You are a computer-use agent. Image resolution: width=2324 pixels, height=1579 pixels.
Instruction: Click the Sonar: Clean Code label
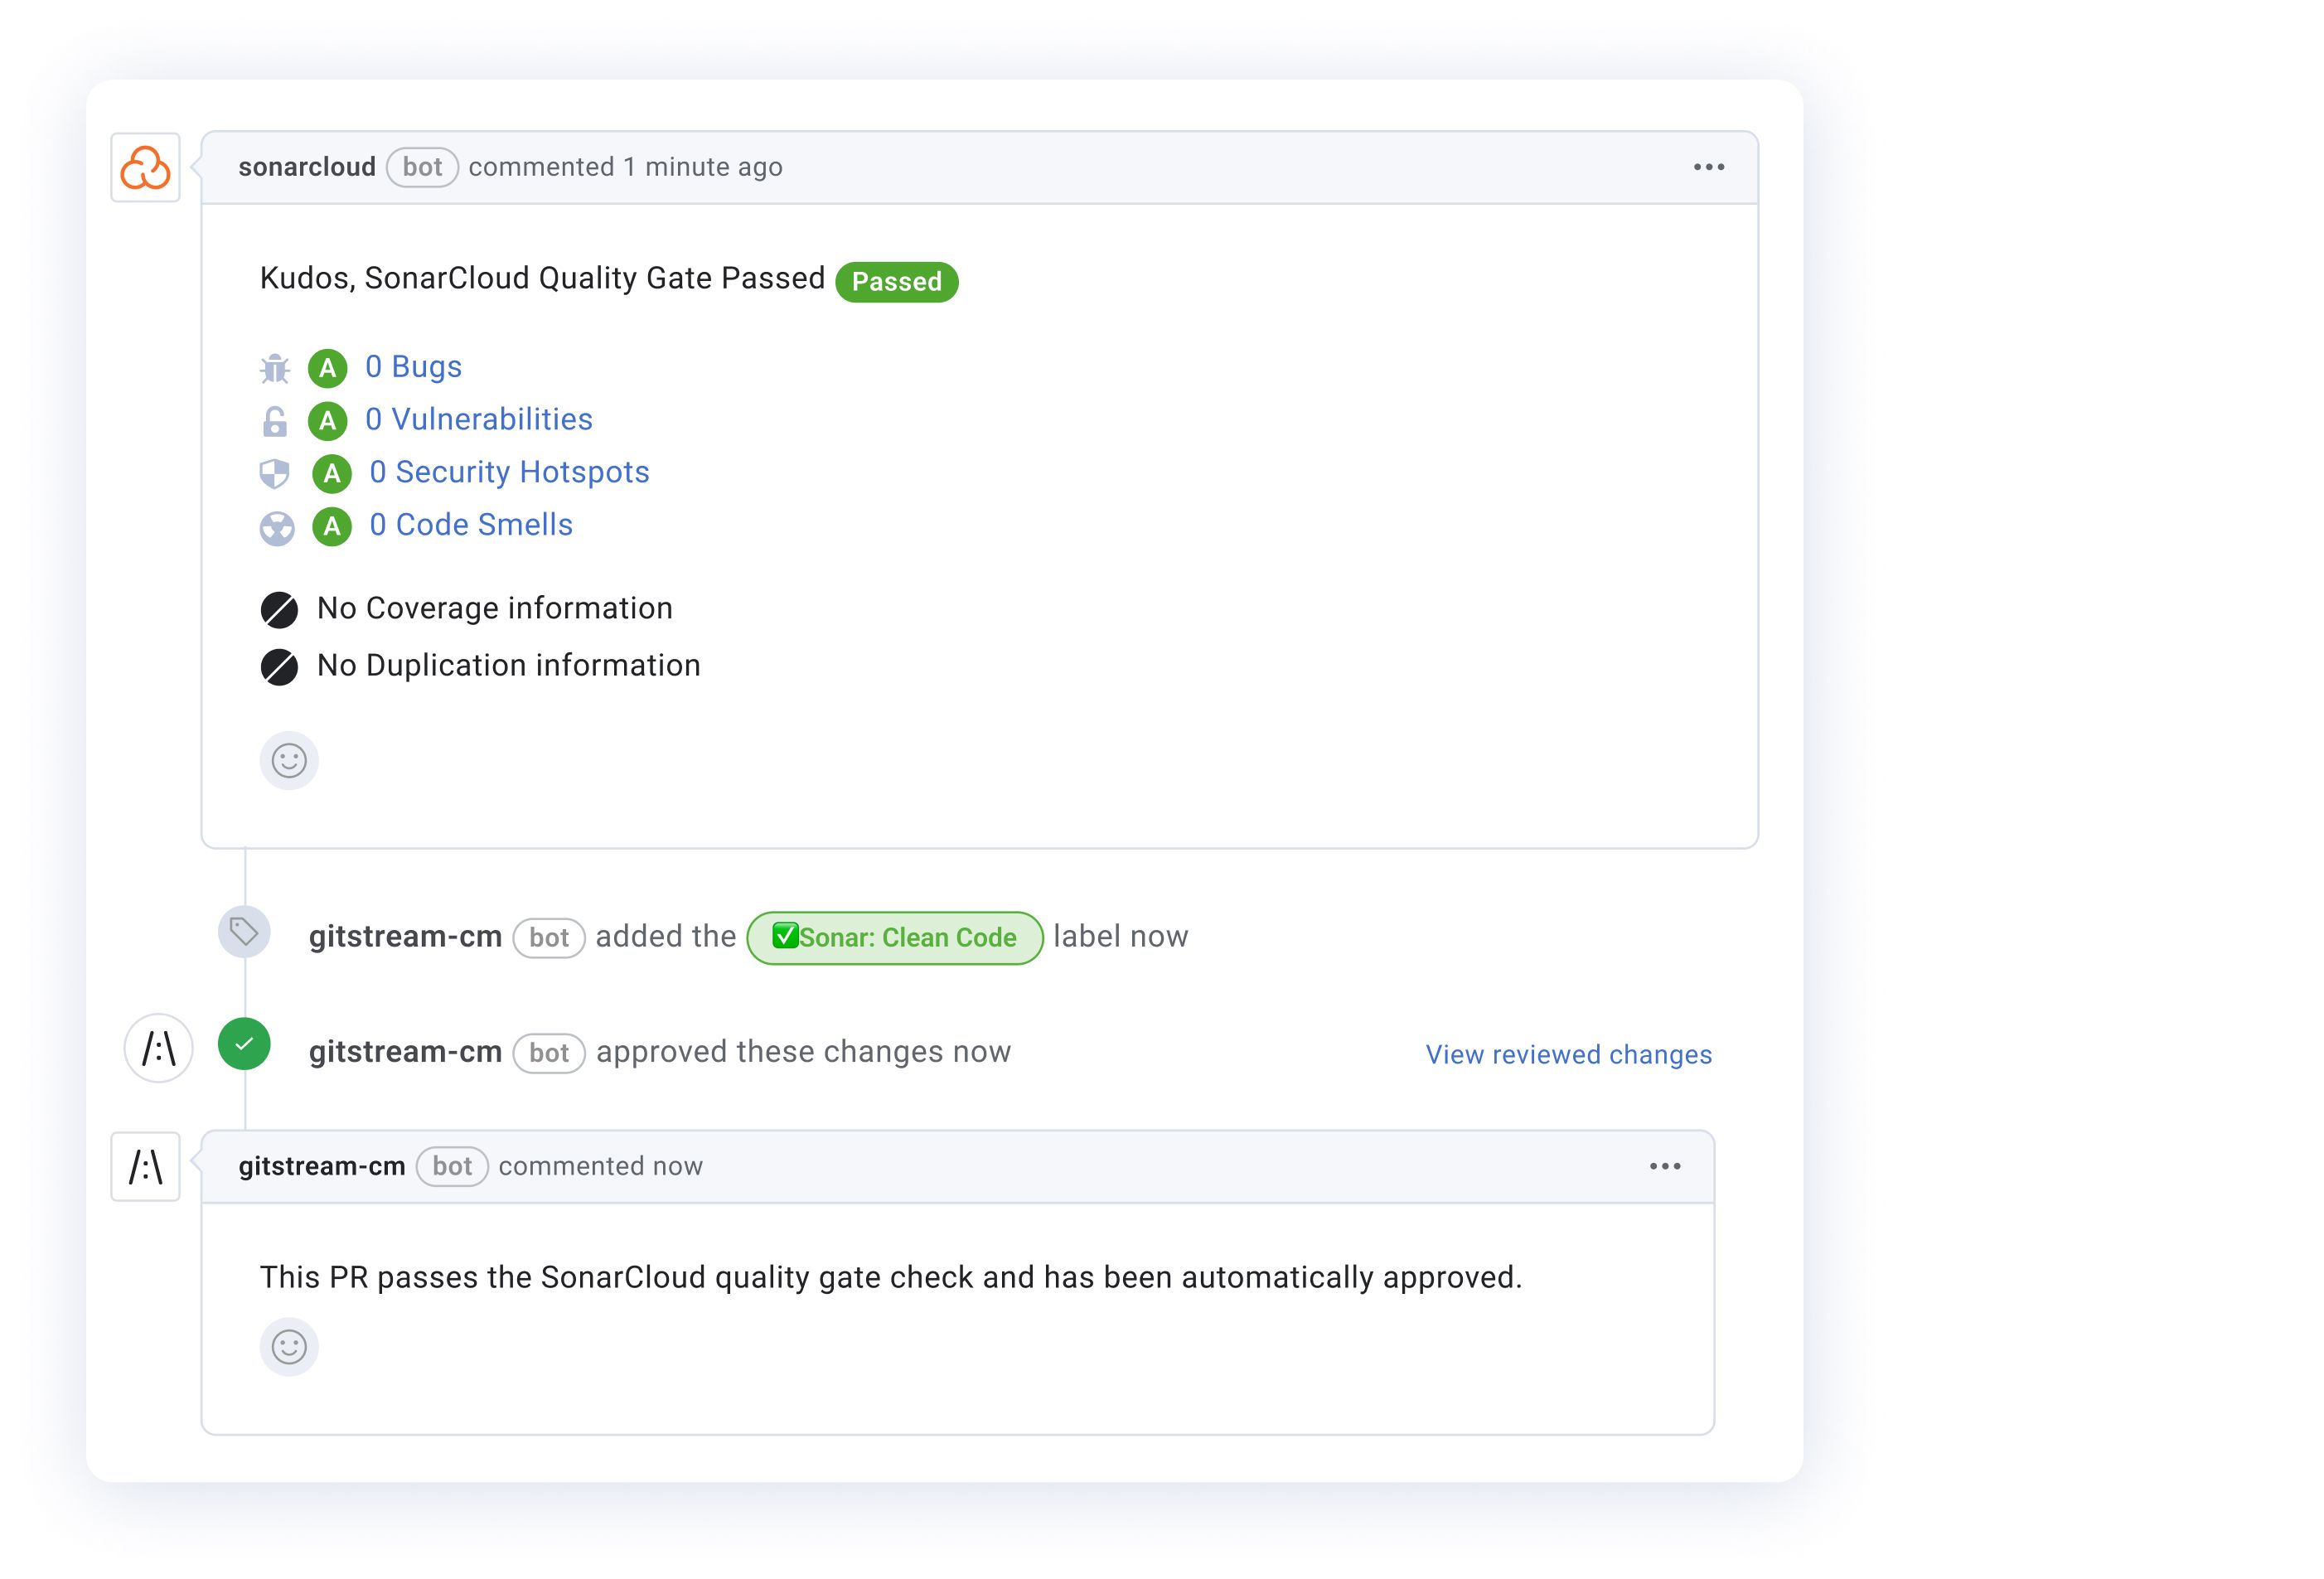click(x=895, y=938)
